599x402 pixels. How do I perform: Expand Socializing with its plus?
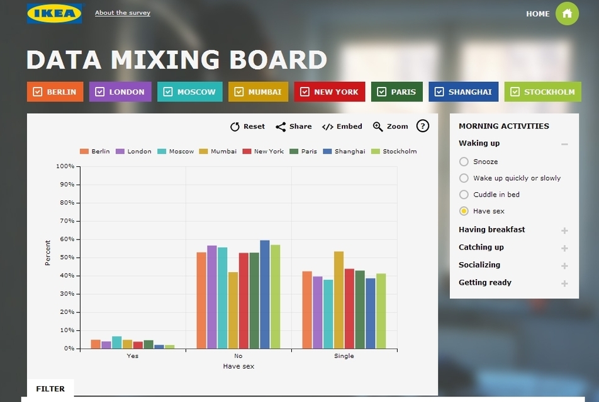click(564, 266)
